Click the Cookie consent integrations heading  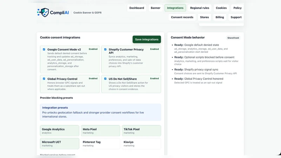(x=60, y=38)
